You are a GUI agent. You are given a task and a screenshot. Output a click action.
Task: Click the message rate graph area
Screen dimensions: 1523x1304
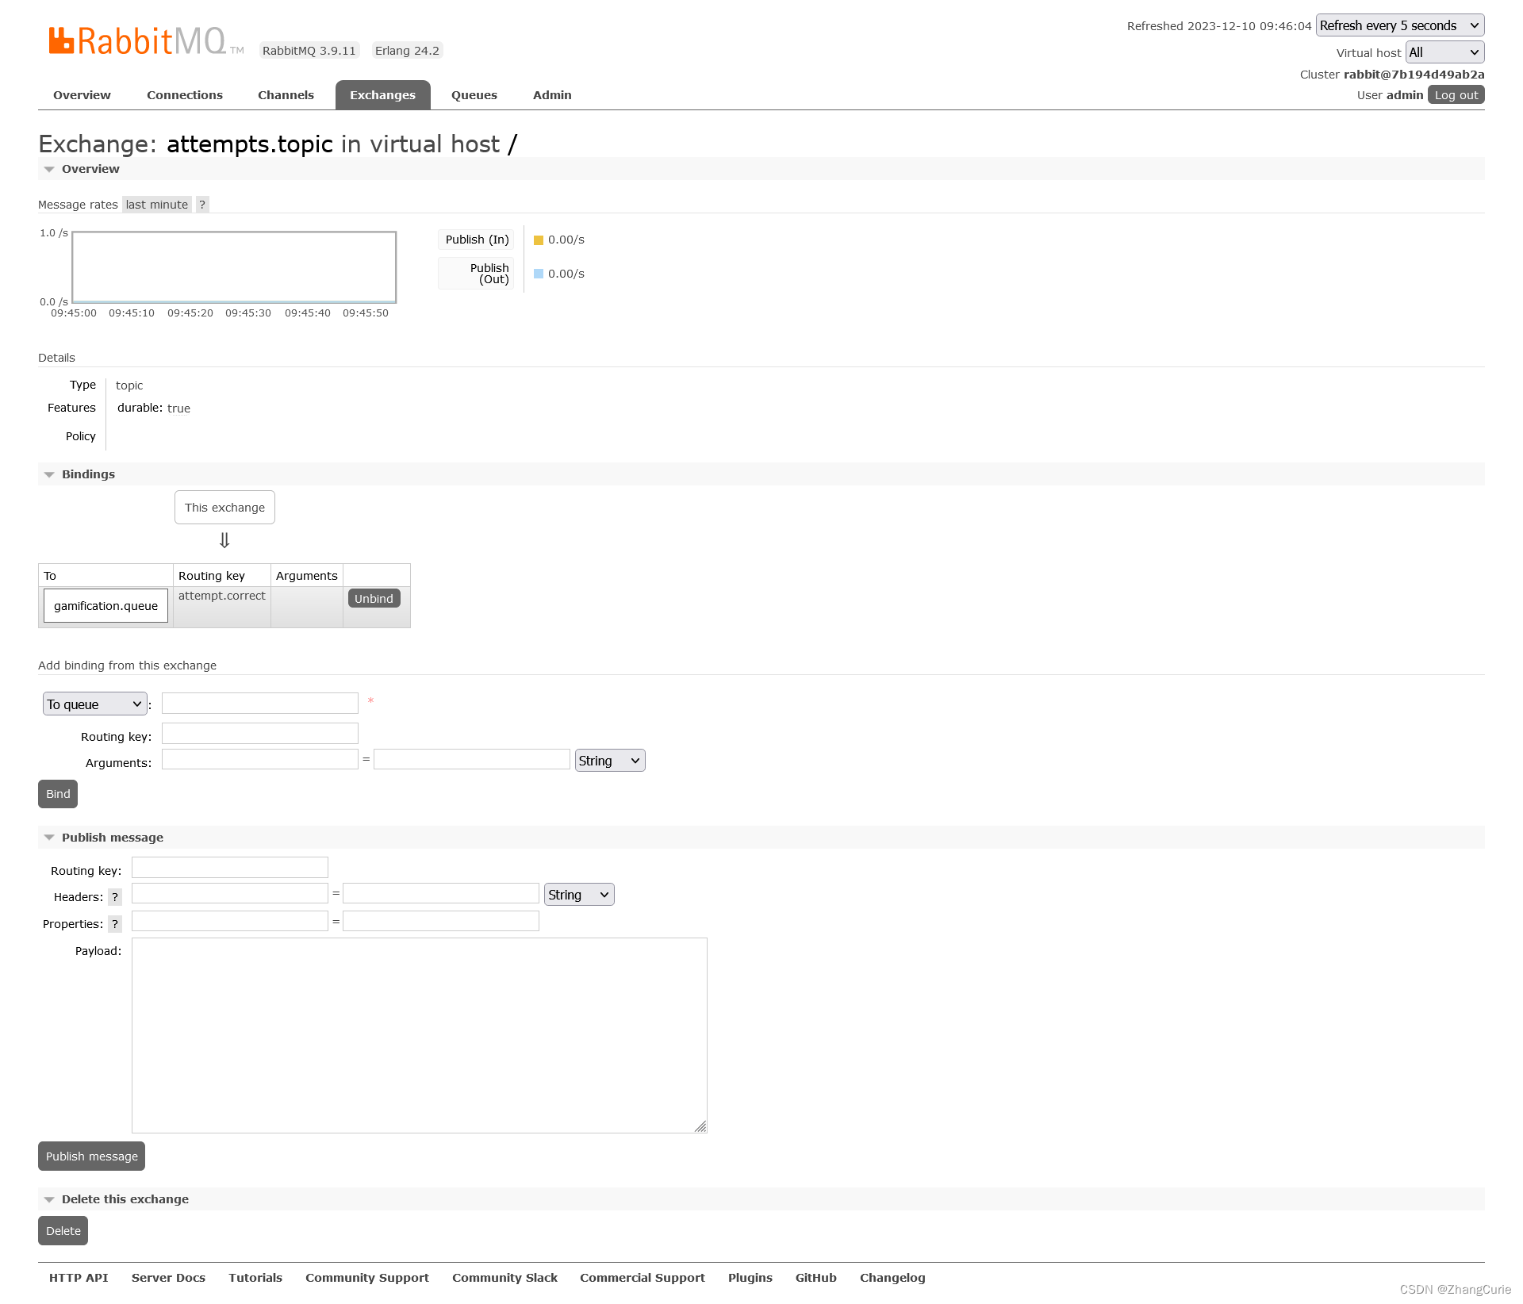pos(234,268)
